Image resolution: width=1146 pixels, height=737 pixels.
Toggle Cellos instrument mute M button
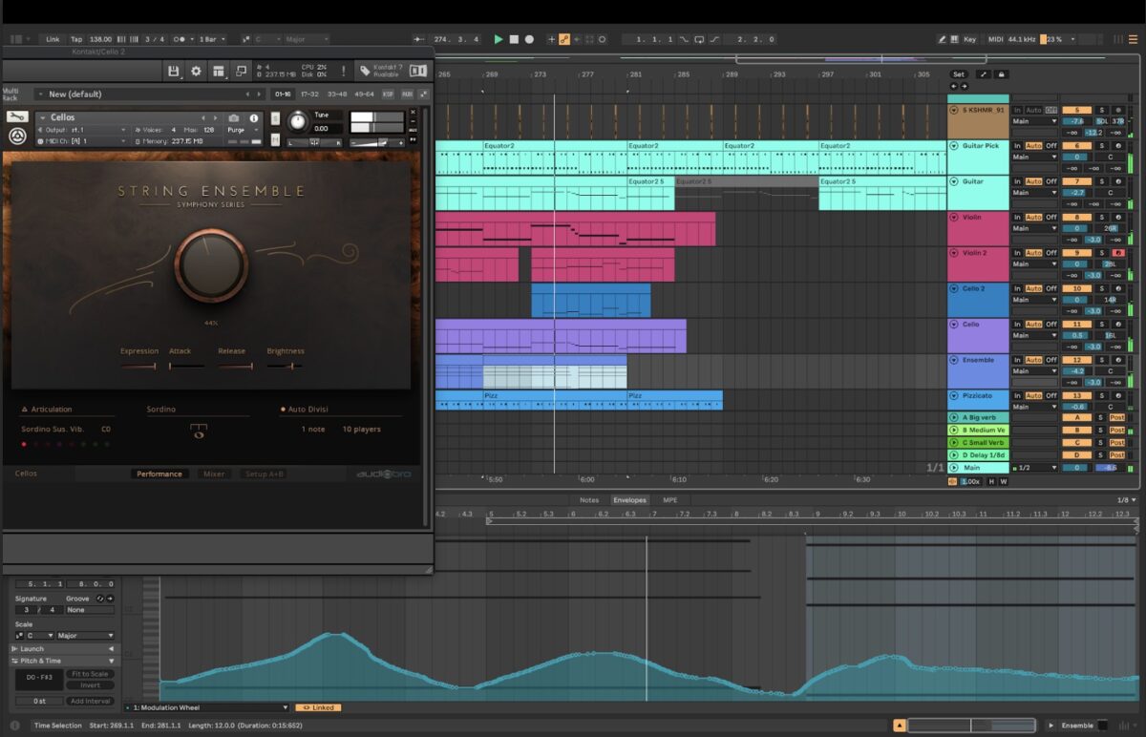coord(275,139)
